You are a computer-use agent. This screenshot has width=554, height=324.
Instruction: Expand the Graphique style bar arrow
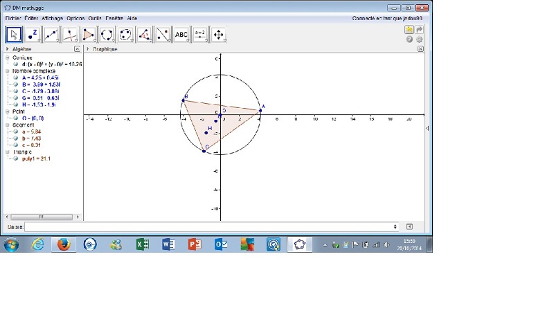(88, 48)
